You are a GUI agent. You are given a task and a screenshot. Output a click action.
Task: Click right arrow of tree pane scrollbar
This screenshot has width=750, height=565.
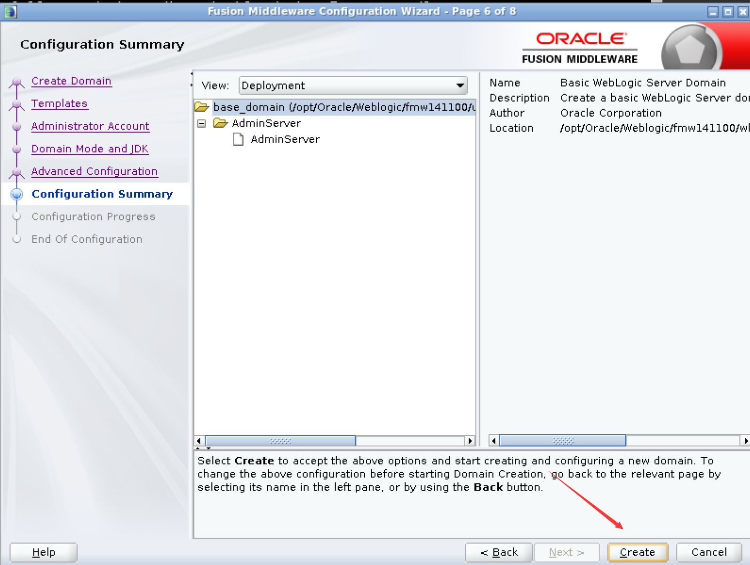tap(470, 441)
